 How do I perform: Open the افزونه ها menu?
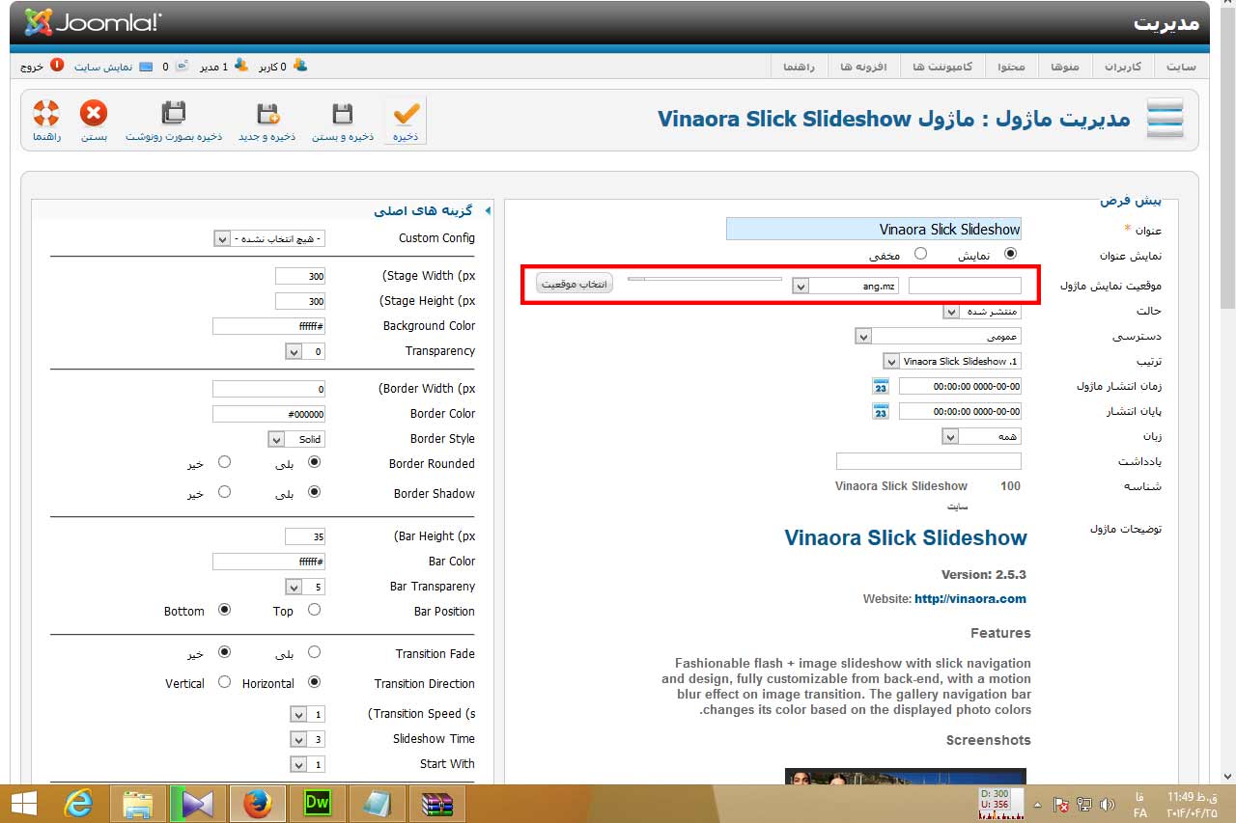863,67
